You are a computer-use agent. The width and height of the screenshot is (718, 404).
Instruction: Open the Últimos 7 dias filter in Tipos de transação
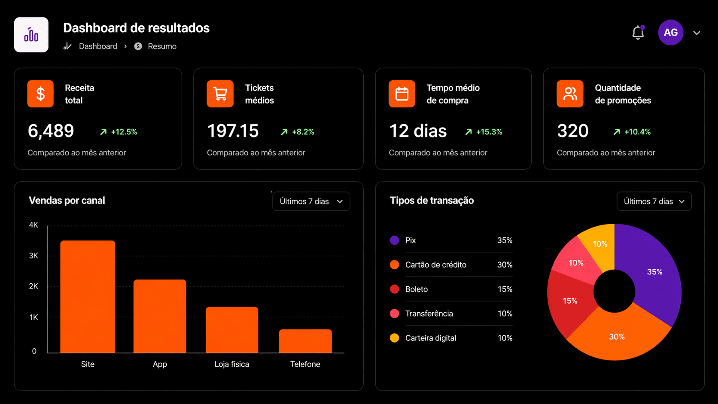[654, 201]
